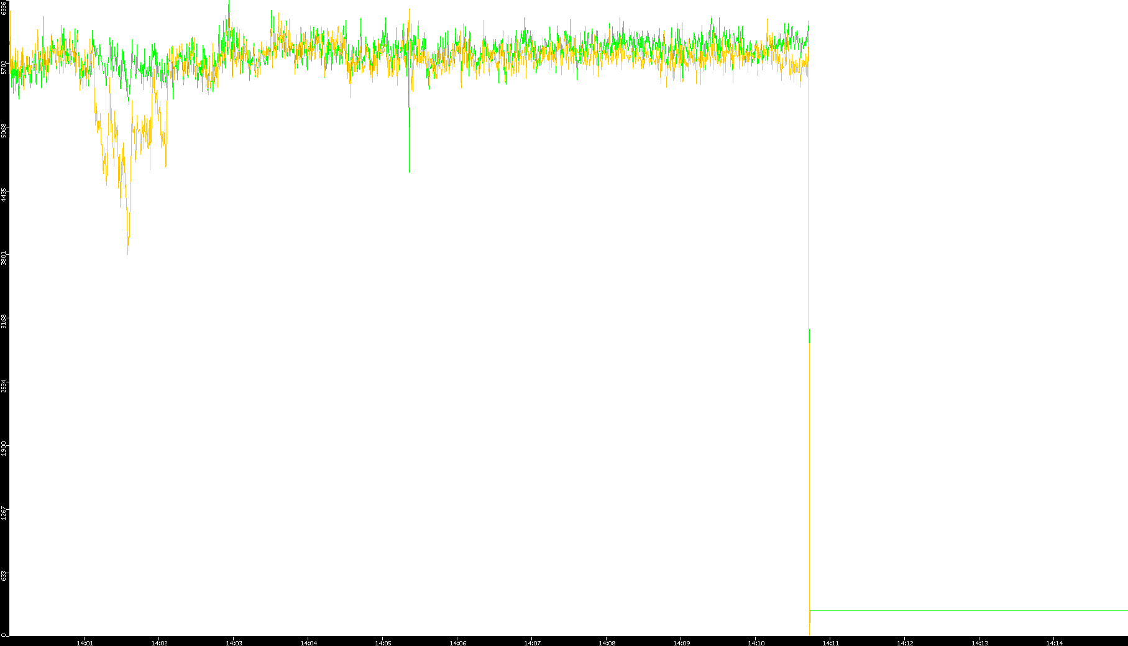Click the 14:10 time axis label
1128x646 pixels.
pos(756,642)
